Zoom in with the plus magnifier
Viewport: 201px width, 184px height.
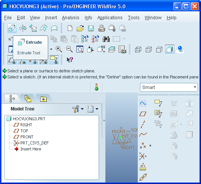point(59,49)
